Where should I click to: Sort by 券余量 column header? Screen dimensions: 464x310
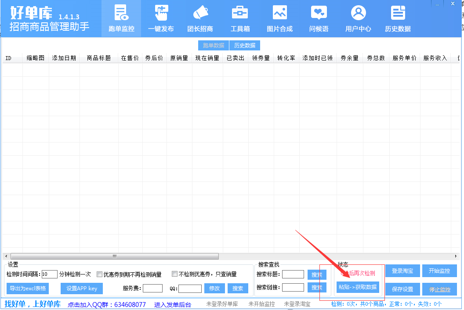(x=349, y=58)
